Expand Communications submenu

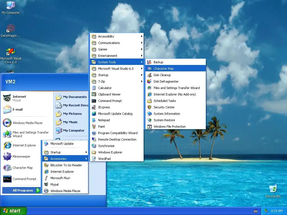tap(117, 43)
